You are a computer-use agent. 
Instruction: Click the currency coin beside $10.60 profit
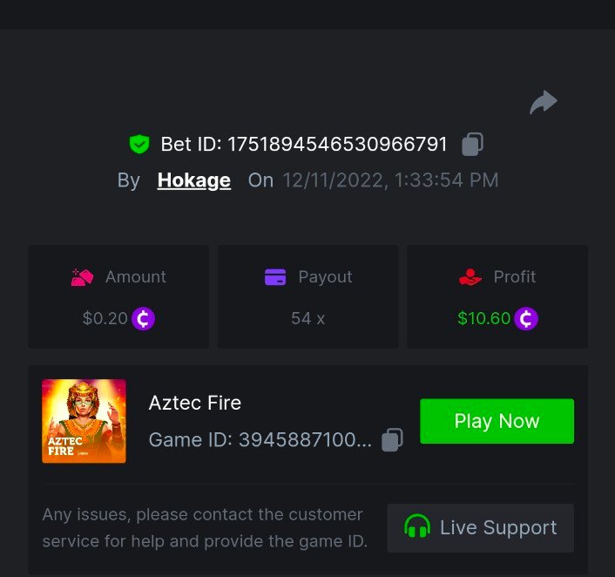pos(526,319)
